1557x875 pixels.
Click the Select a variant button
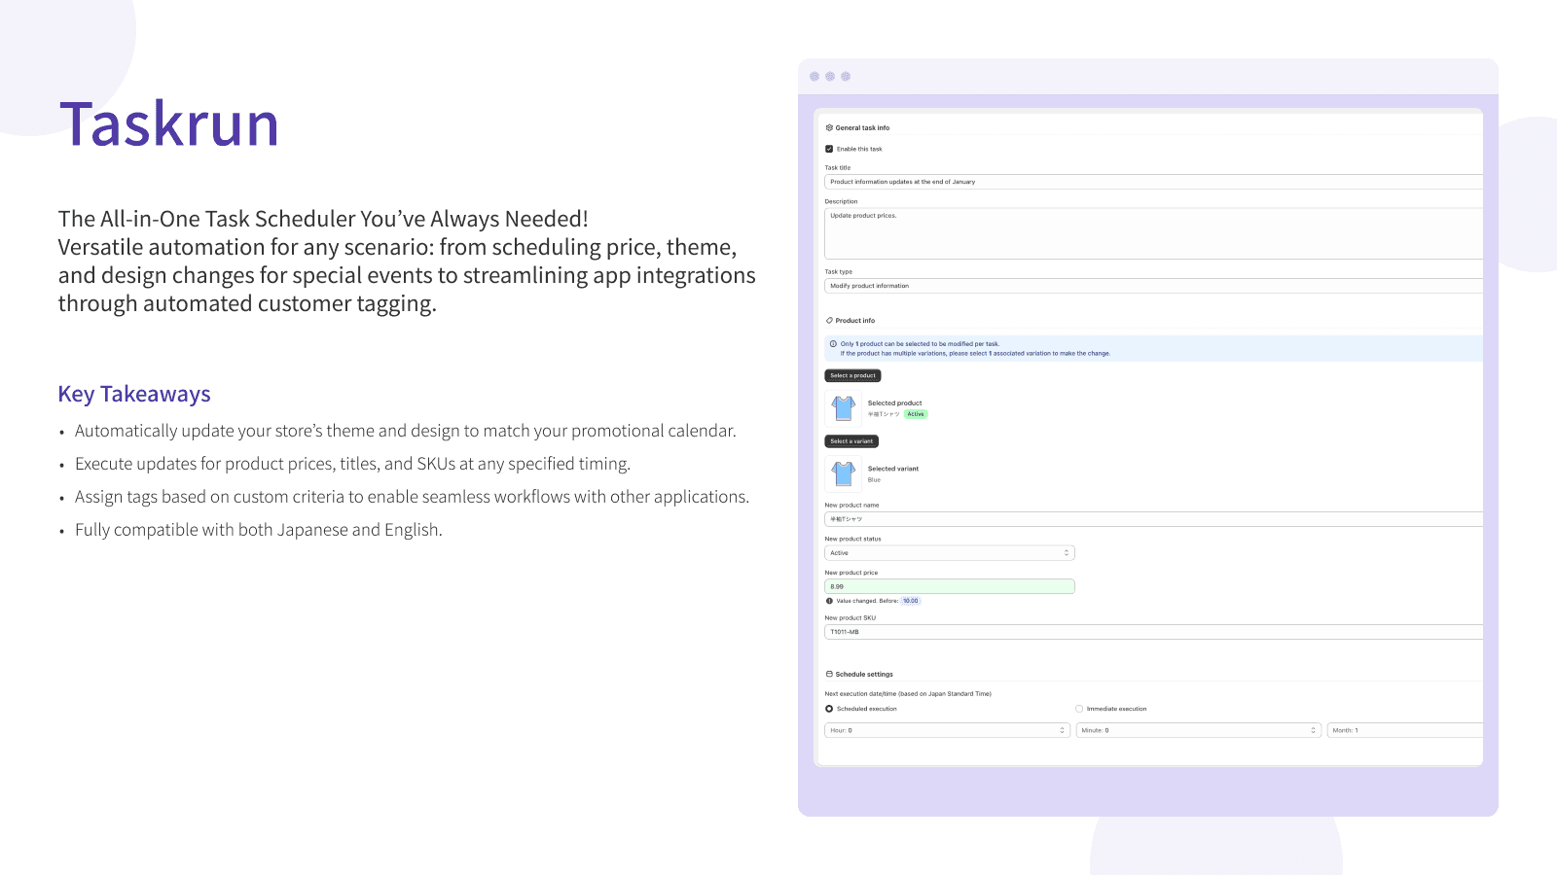point(851,441)
